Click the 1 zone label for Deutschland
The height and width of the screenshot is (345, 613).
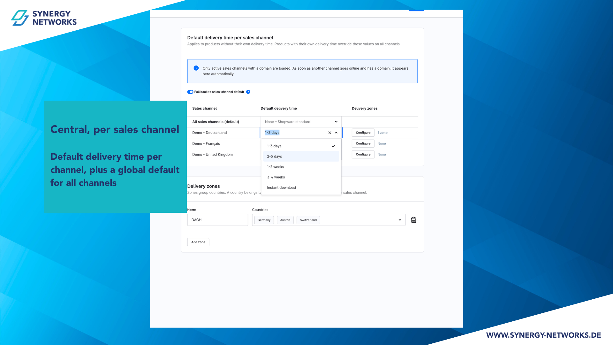coord(382,133)
